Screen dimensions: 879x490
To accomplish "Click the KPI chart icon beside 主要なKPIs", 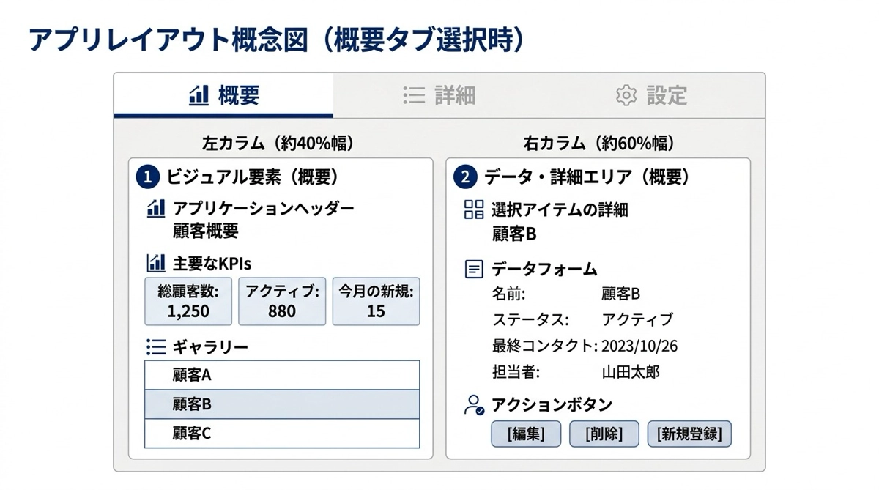I will [x=156, y=263].
